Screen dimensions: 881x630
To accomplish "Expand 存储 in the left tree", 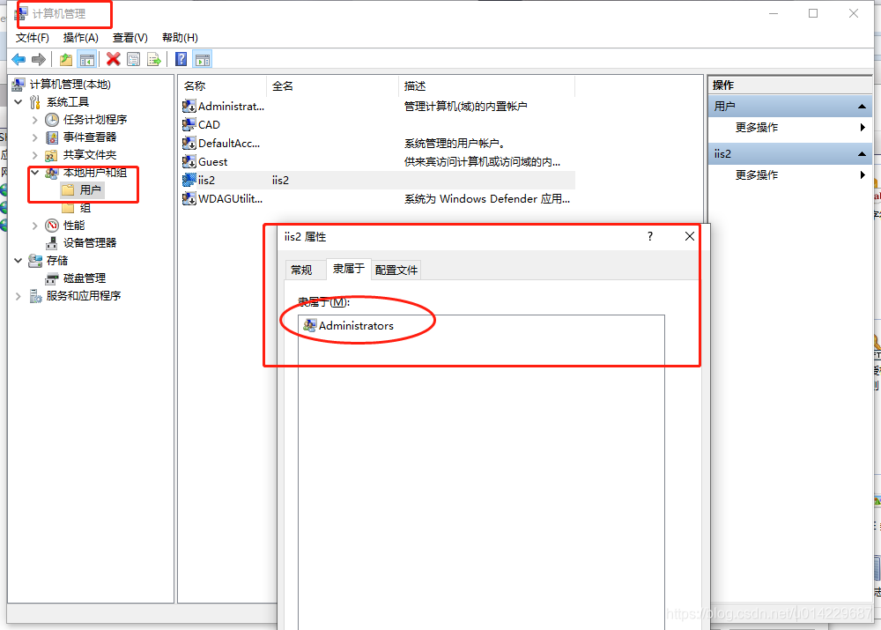I will tap(18, 260).
